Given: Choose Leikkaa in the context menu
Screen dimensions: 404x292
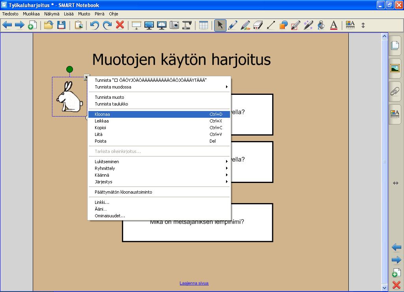Looking at the screenshot, I should coord(159,121).
